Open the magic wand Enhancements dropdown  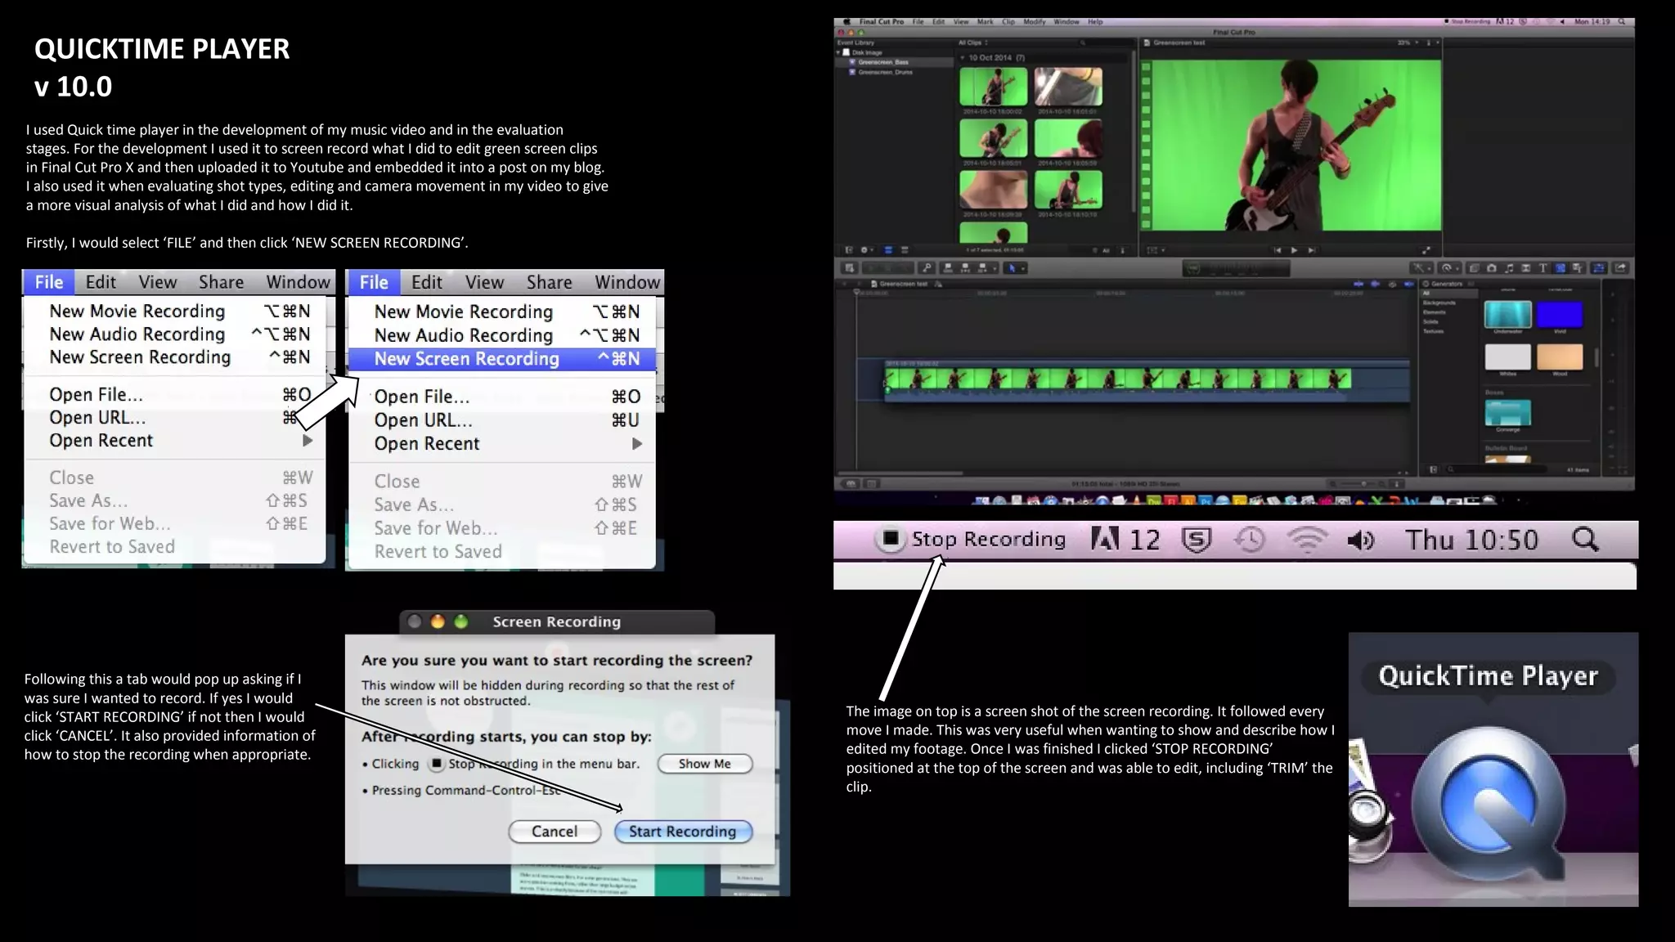pos(1421,267)
